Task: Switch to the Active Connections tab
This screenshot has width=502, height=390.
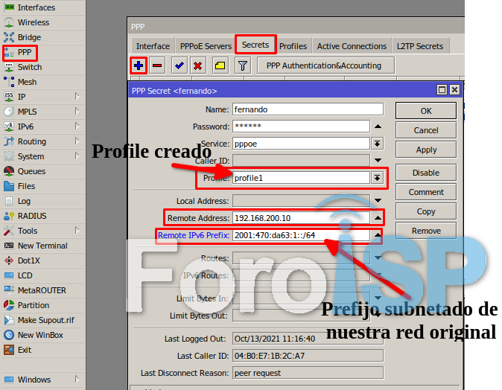Action: pos(352,46)
